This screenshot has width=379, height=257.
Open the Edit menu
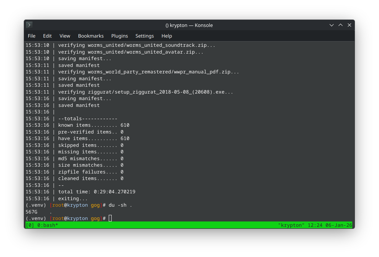(47, 36)
